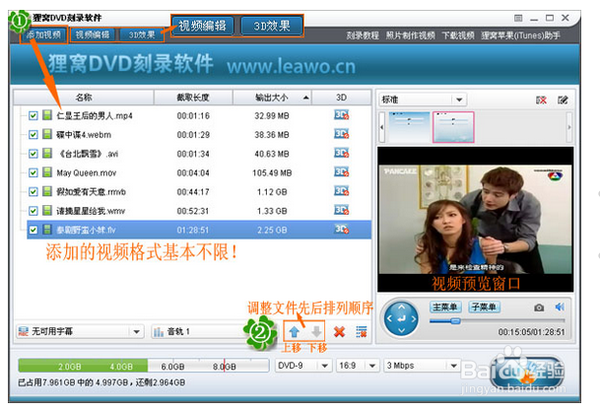Click the edit template pencil icon
This screenshot has height=410, width=600.
pyautogui.click(x=563, y=100)
